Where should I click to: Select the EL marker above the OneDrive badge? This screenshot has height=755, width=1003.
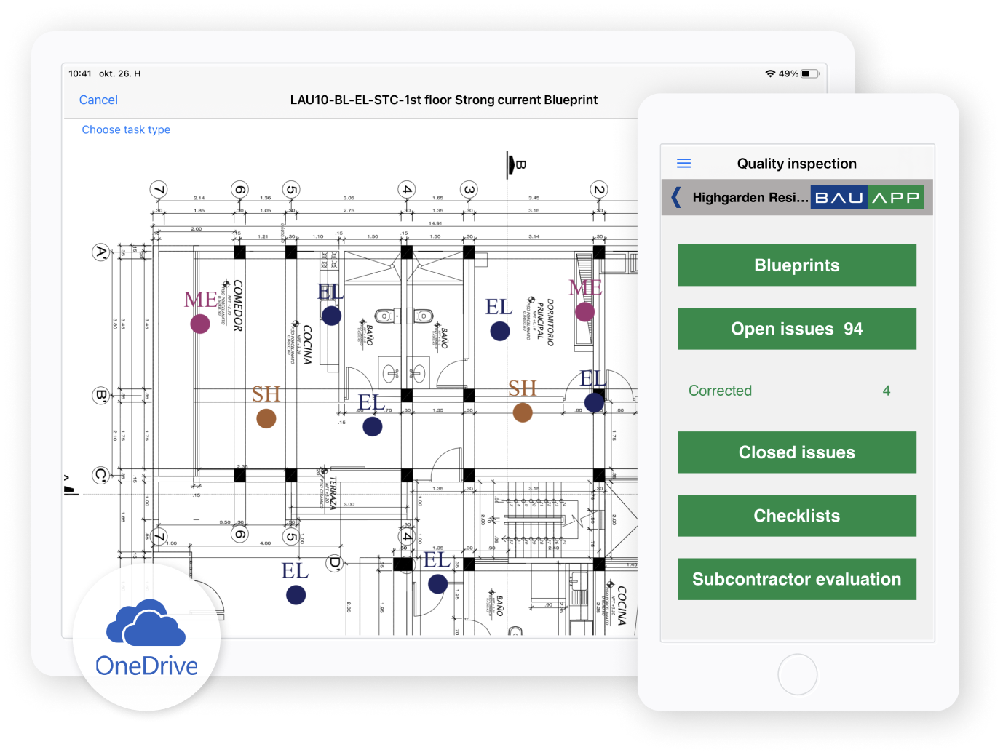(x=296, y=595)
